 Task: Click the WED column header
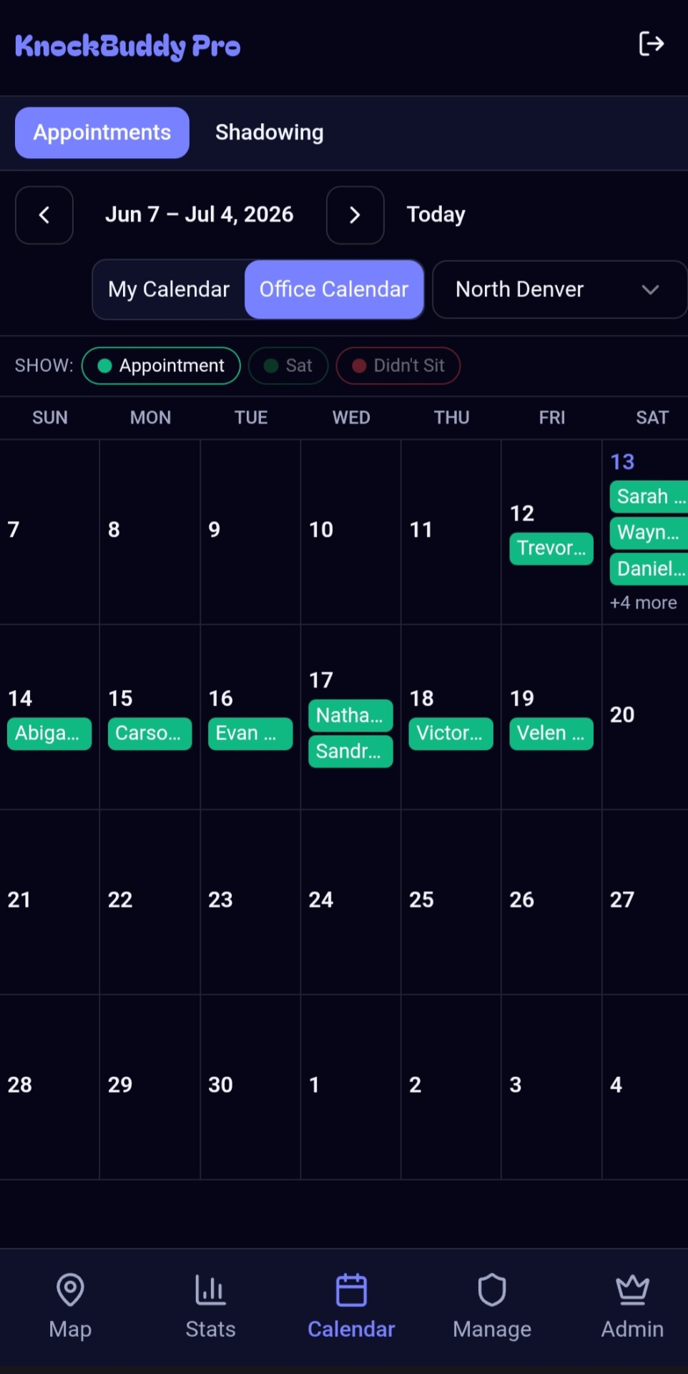(x=351, y=417)
